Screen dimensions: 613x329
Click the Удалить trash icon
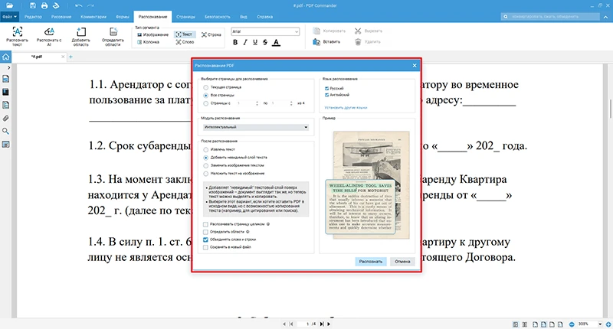pos(358,42)
